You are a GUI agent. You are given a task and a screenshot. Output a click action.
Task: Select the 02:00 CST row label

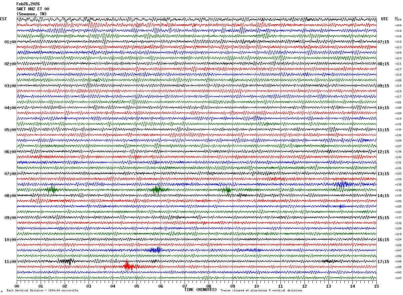(10, 64)
